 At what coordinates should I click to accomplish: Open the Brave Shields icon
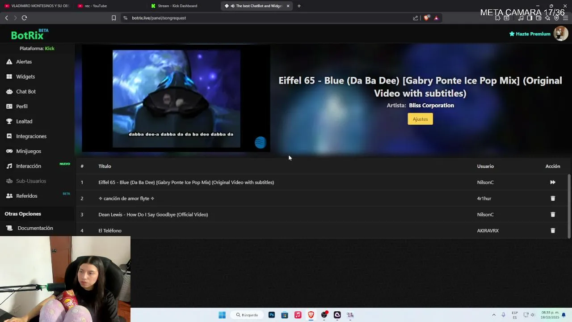coord(426,18)
